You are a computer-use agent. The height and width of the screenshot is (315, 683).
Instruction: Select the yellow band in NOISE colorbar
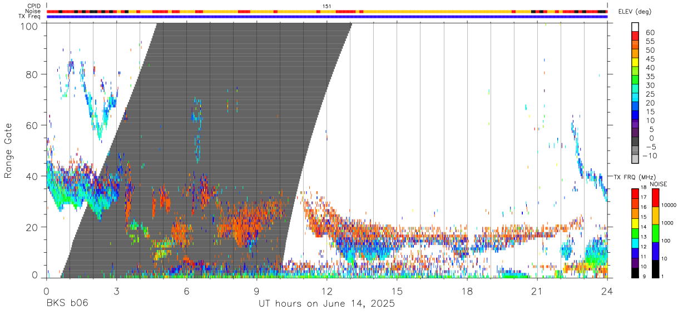click(656, 216)
